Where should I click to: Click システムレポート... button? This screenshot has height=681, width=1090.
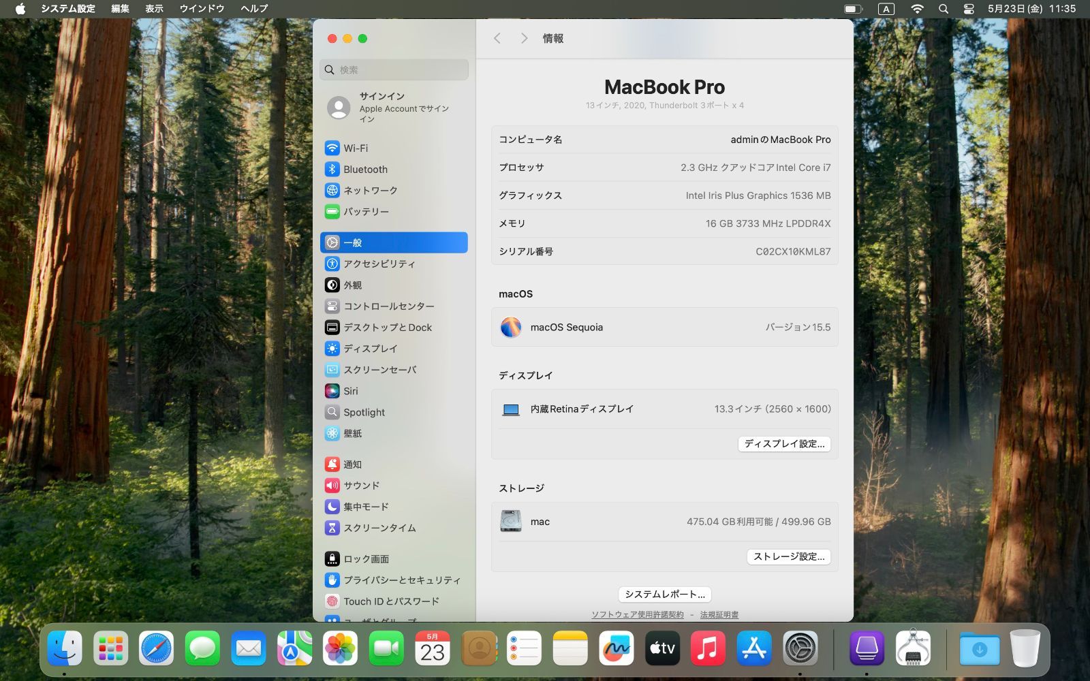665,594
